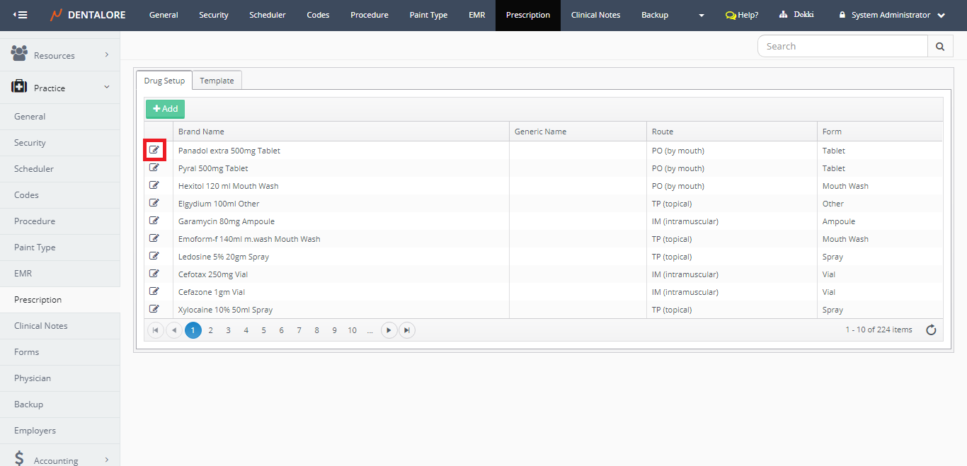
Task: Open Clinical Notes in top menu
Action: coord(595,15)
